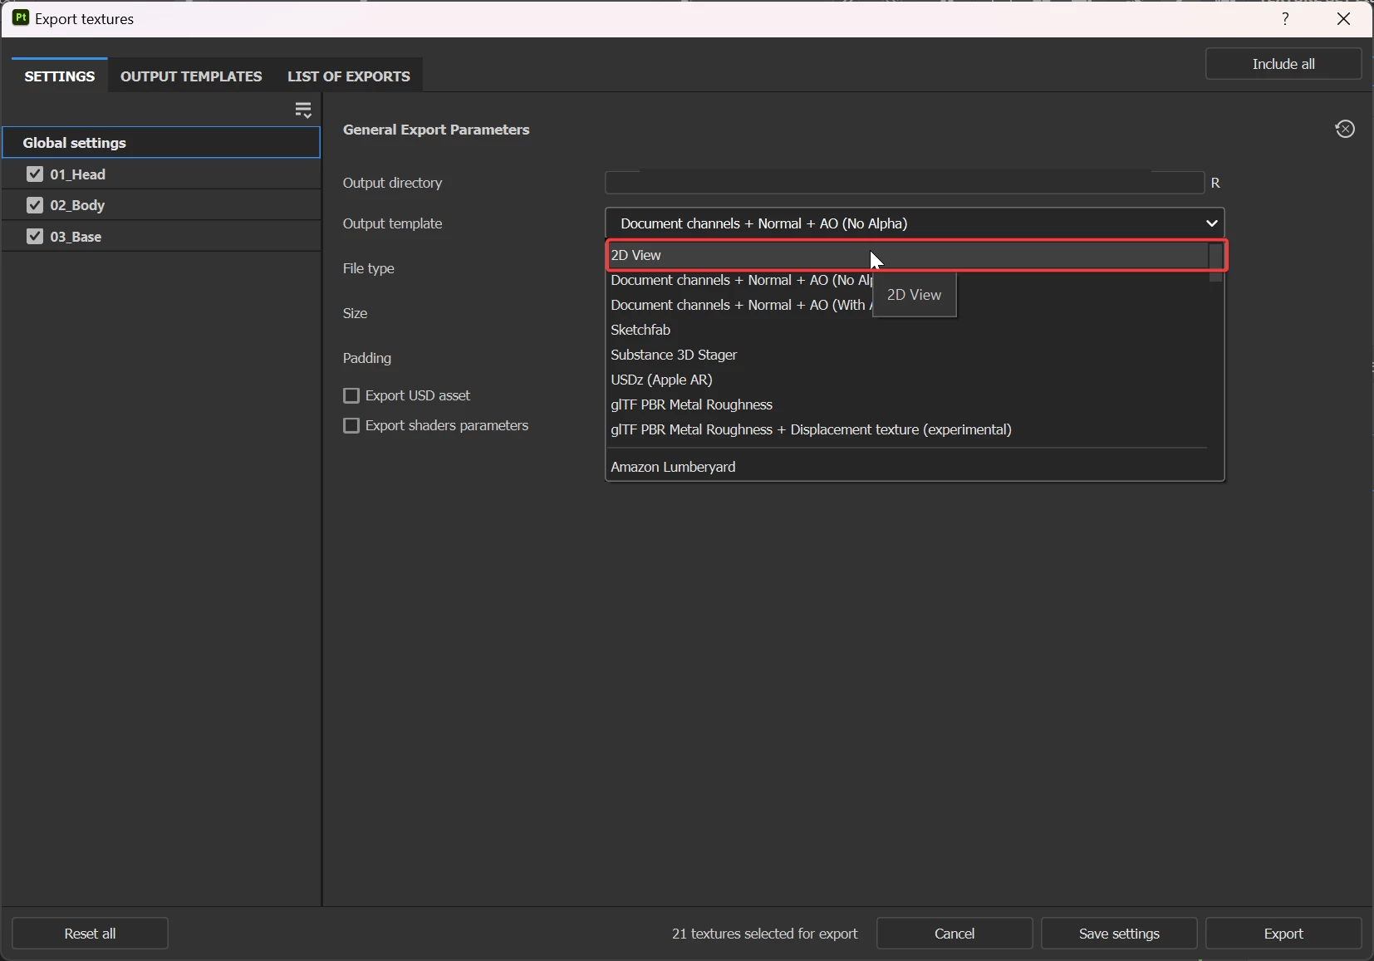Open the texture set list options icon
1374x961 pixels.
pyautogui.click(x=303, y=110)
